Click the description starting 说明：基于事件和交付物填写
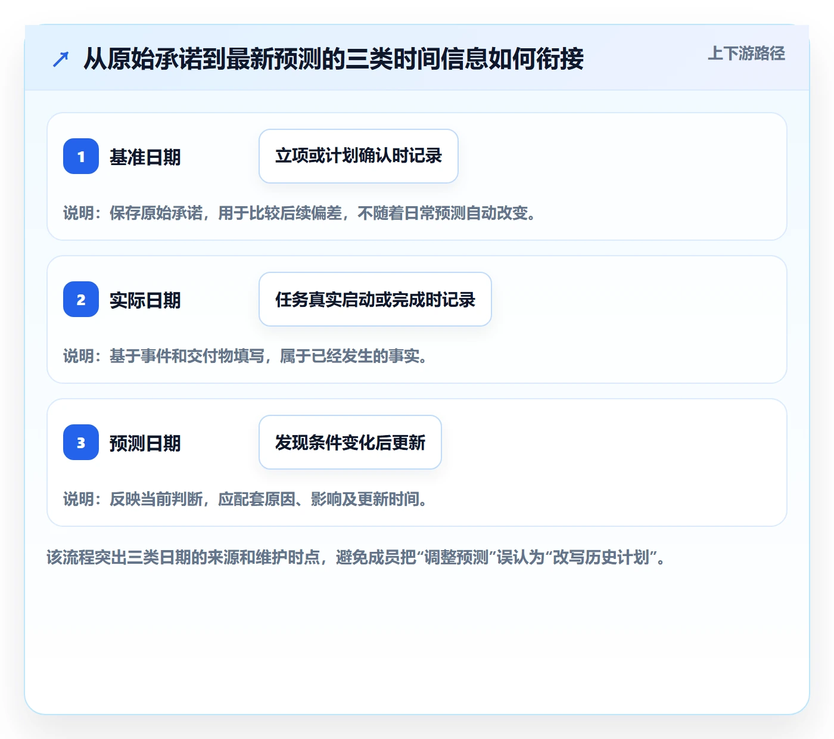Screen dimensions: 834x739 click(x=245, y=356)
